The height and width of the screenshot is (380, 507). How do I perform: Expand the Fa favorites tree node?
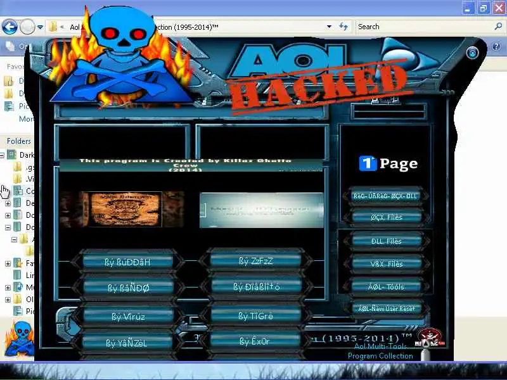point(8,263)
